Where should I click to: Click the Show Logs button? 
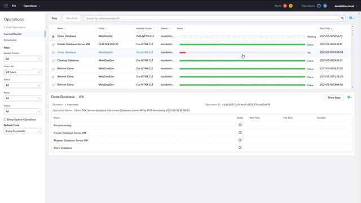point(334,98)
